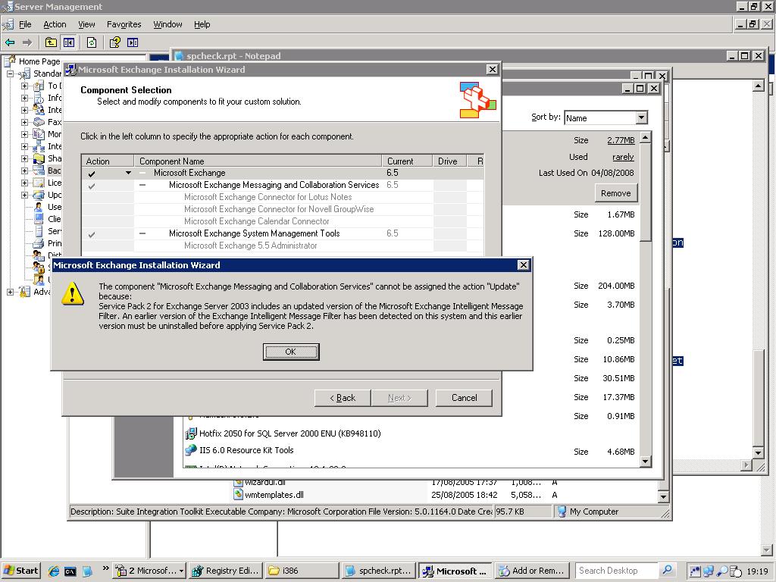Open the File menu
The width and height of the screenshot is (776, 582).
coord(25,24)
